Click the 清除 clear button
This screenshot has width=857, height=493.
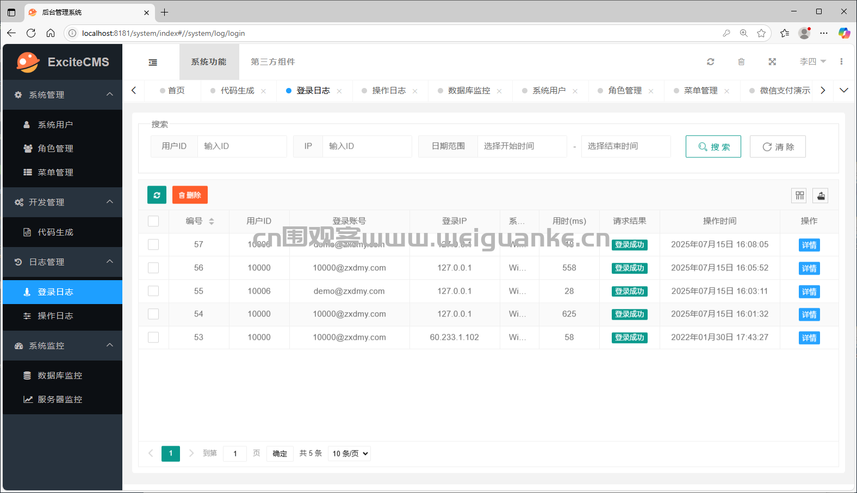click(778, 147)
